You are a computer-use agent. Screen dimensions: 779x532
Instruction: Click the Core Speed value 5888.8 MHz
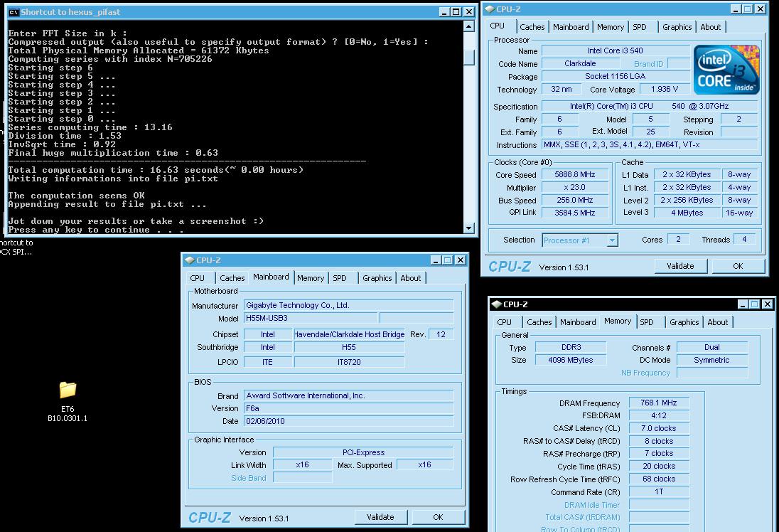pyautogui.click(x=575, y=174)
